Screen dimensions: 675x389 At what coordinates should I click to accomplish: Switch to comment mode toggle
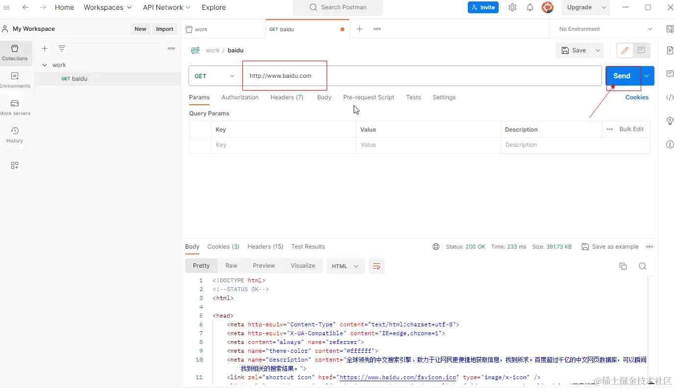641,50
